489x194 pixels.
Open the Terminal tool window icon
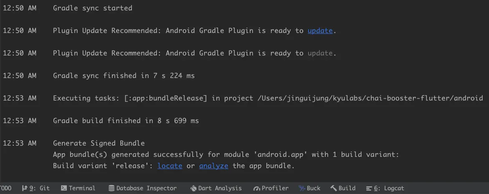pyautogui.click(x=63, y=188)
